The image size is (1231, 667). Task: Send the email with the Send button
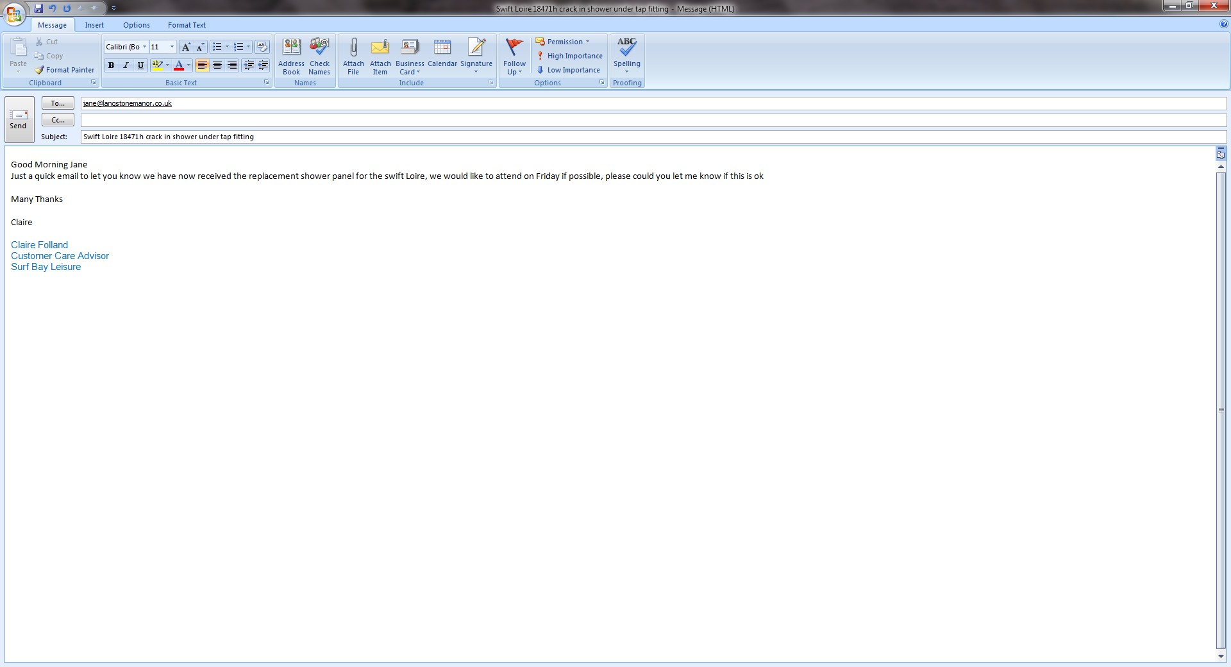point(19,119)
